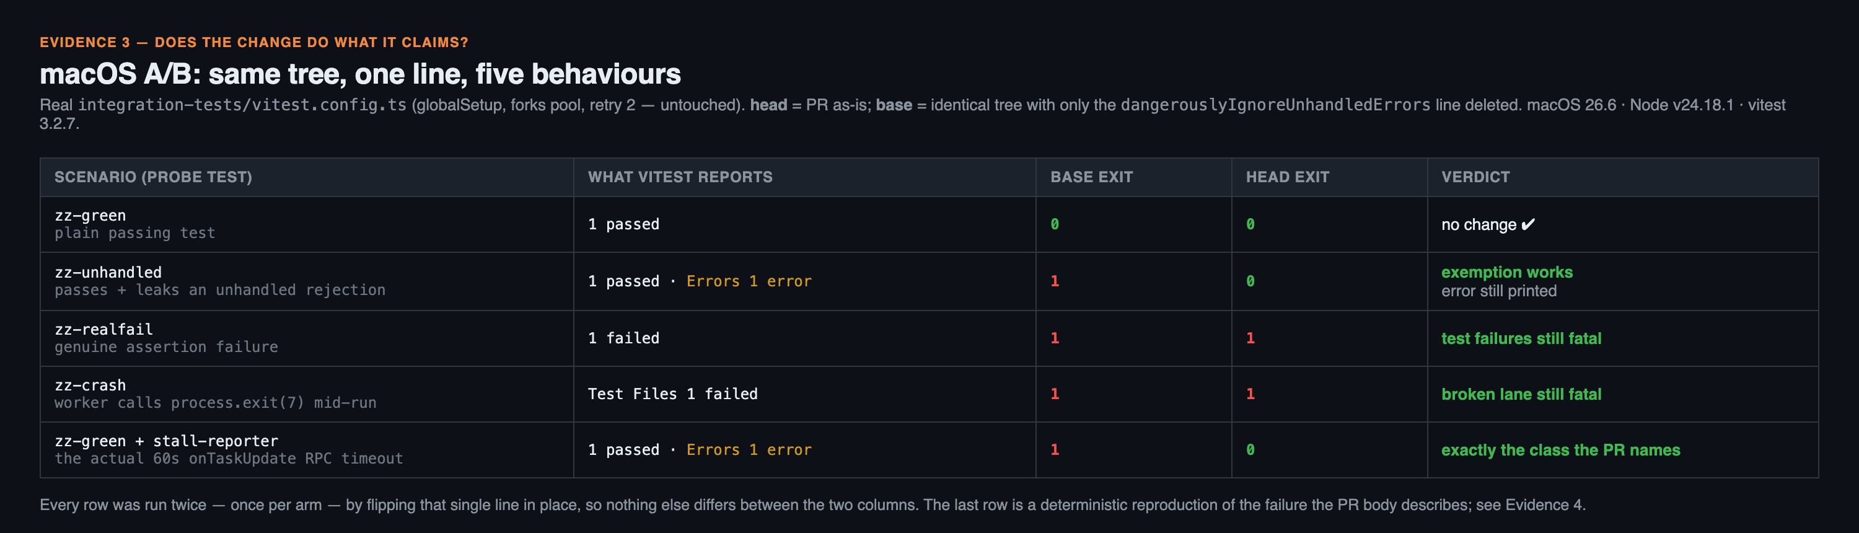The width and height of the screenshot is (1859, 533).
Task: Click the 'no change' checkmark verdict
Action: coord(1488,224)
